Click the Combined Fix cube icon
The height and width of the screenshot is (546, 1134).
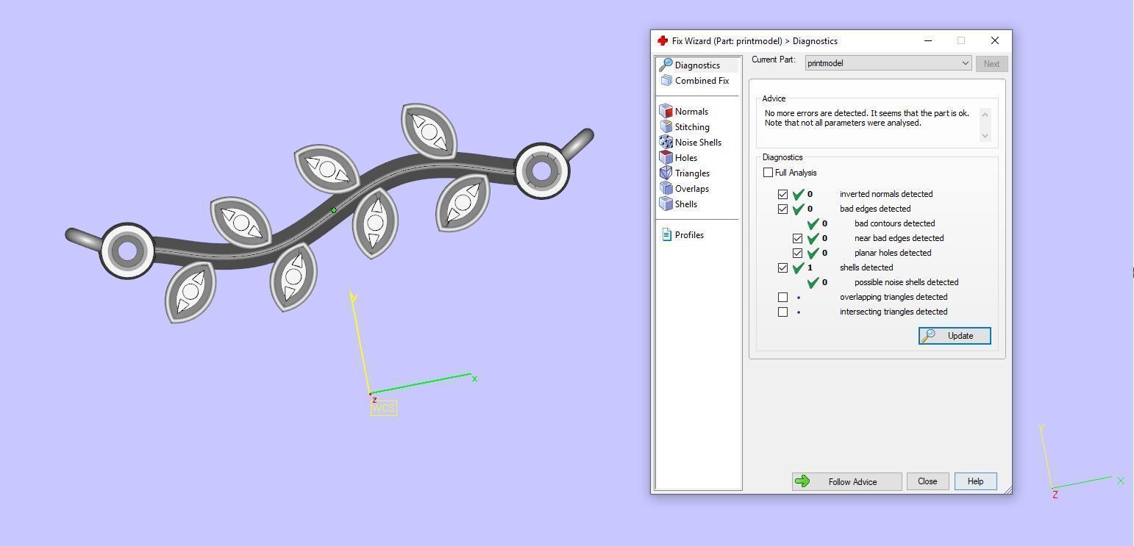[x=666, y=80]
